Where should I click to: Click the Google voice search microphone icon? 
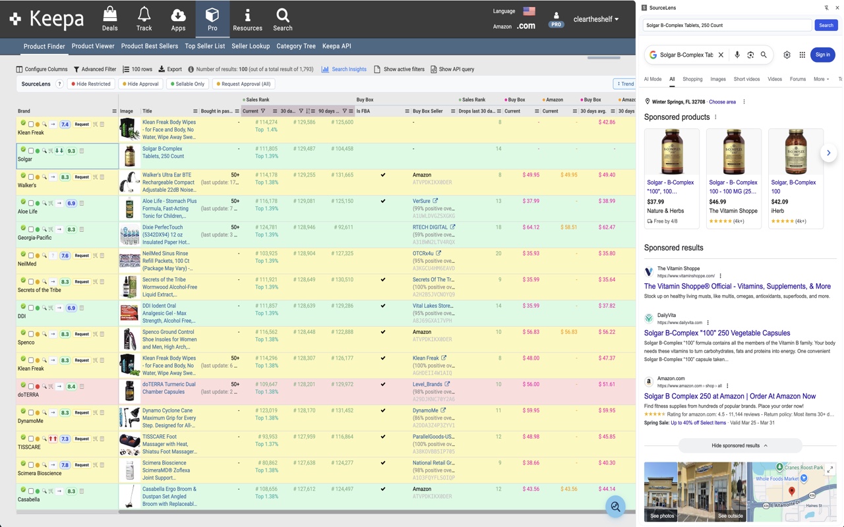737,55
